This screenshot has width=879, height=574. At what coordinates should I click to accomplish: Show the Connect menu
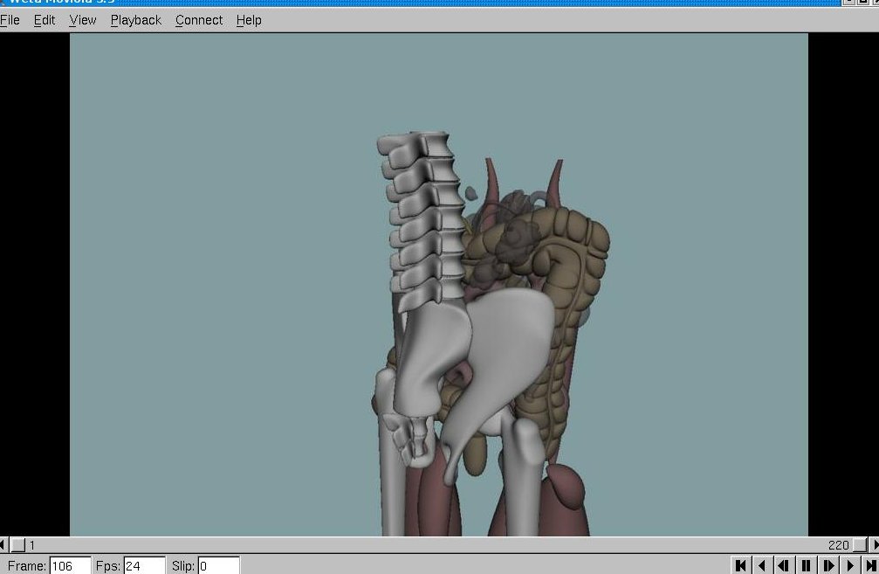click(x=199, y=20)
